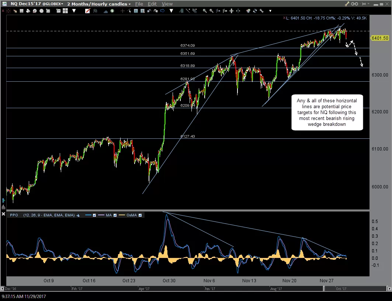Click the redo arrow icon
Screen dimensions: 392x301
pyautogui.click(x=156, y=11)
